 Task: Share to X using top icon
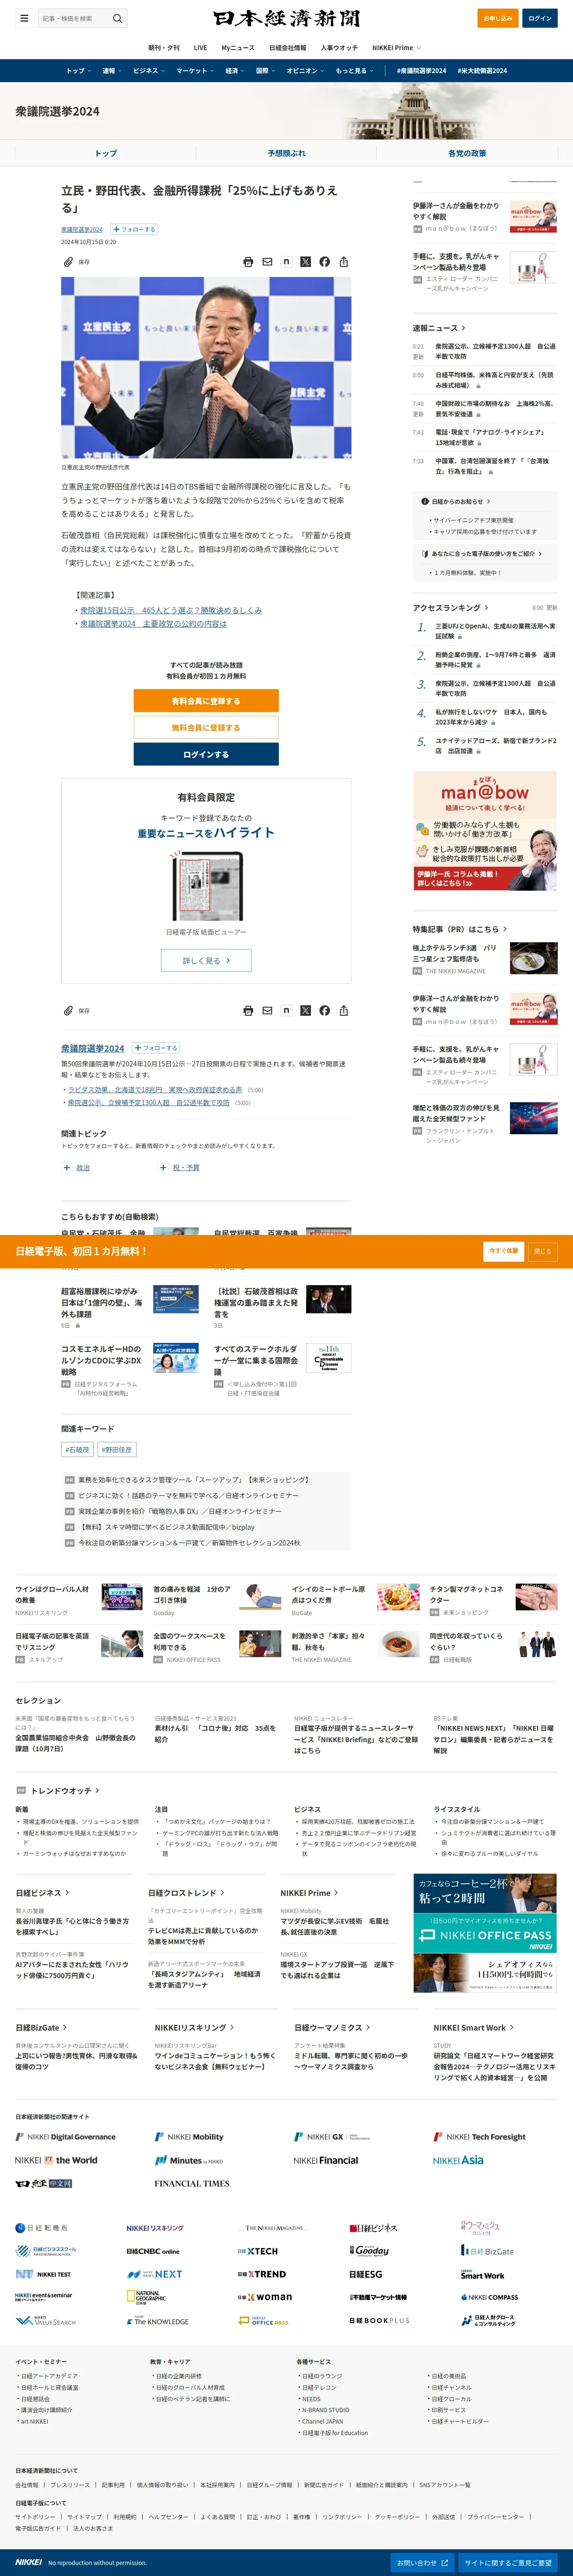tap(305, 262)
